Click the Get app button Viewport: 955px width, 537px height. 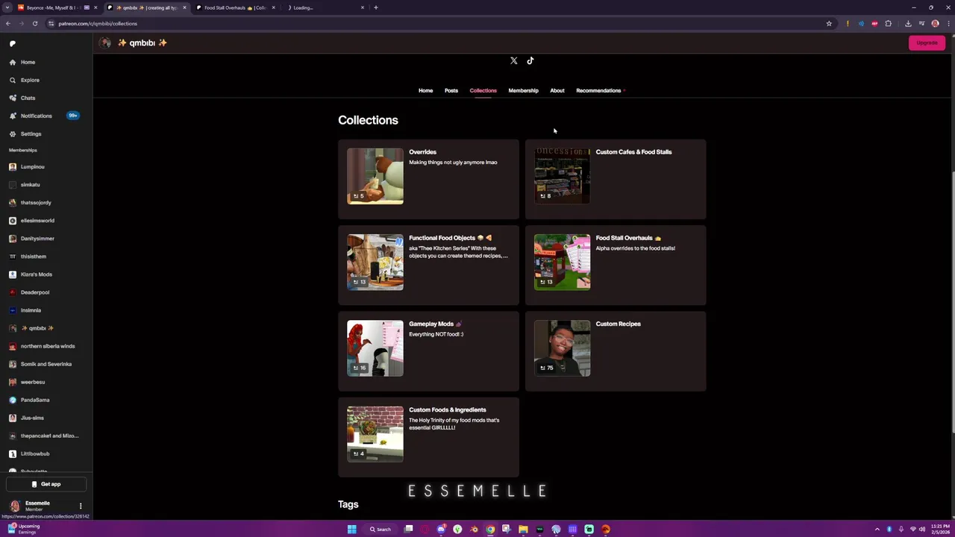(x=46, y=484)
